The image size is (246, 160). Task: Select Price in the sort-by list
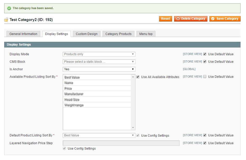coord(68,88)
